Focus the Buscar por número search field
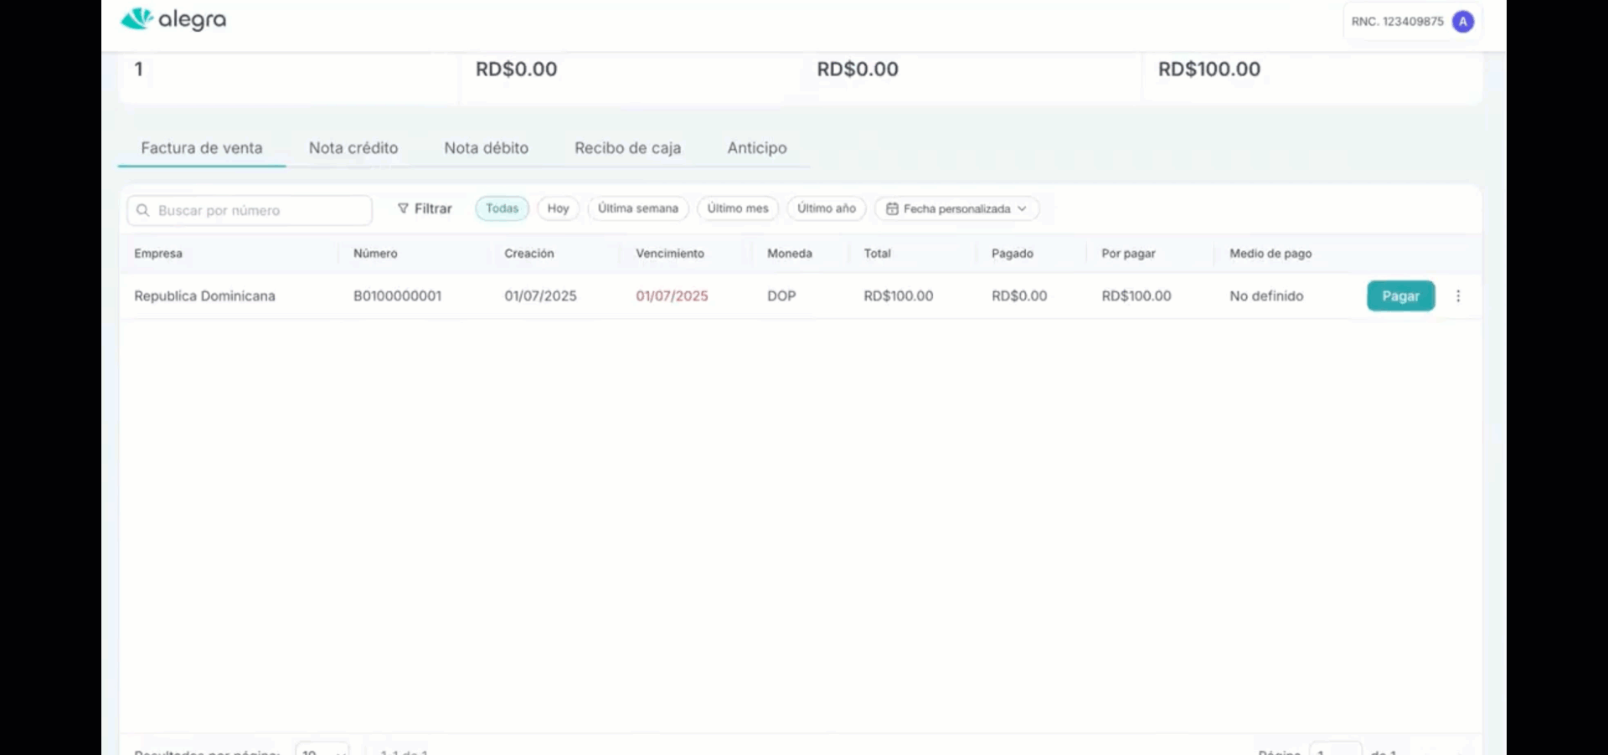 coord(250,210)
